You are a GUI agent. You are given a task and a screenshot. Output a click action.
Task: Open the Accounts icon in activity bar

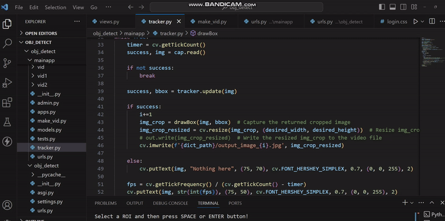[7, 205]
